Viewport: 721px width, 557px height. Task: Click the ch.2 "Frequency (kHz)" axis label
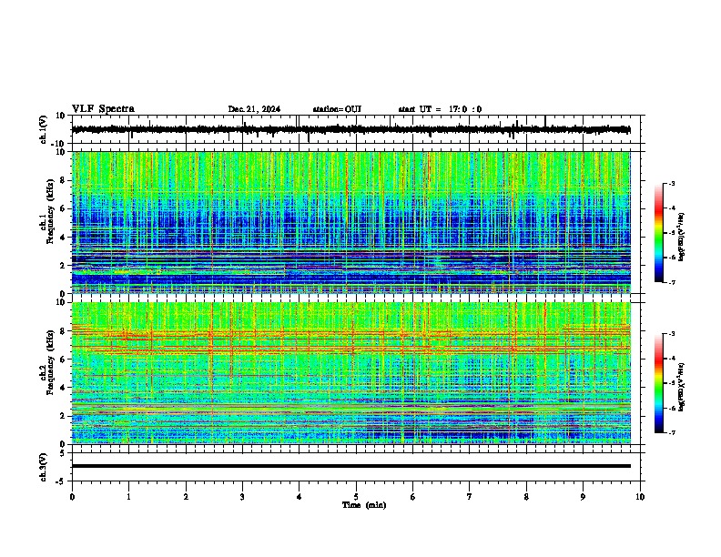click(49, 363)
